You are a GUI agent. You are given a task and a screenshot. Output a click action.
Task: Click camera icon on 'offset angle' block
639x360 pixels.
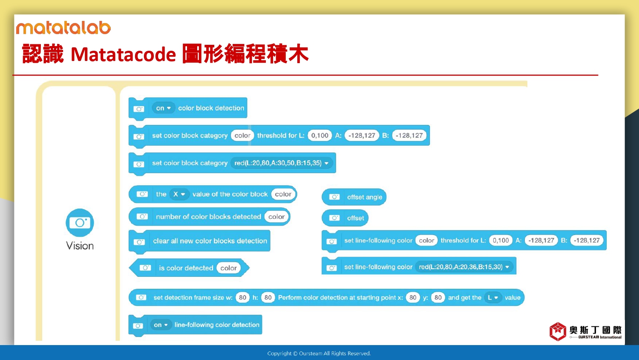335,197
